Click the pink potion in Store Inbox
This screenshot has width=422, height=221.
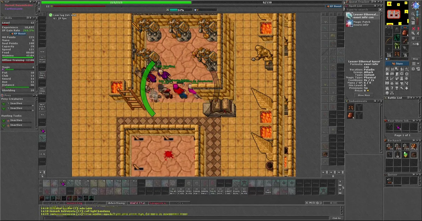(398, 127)
